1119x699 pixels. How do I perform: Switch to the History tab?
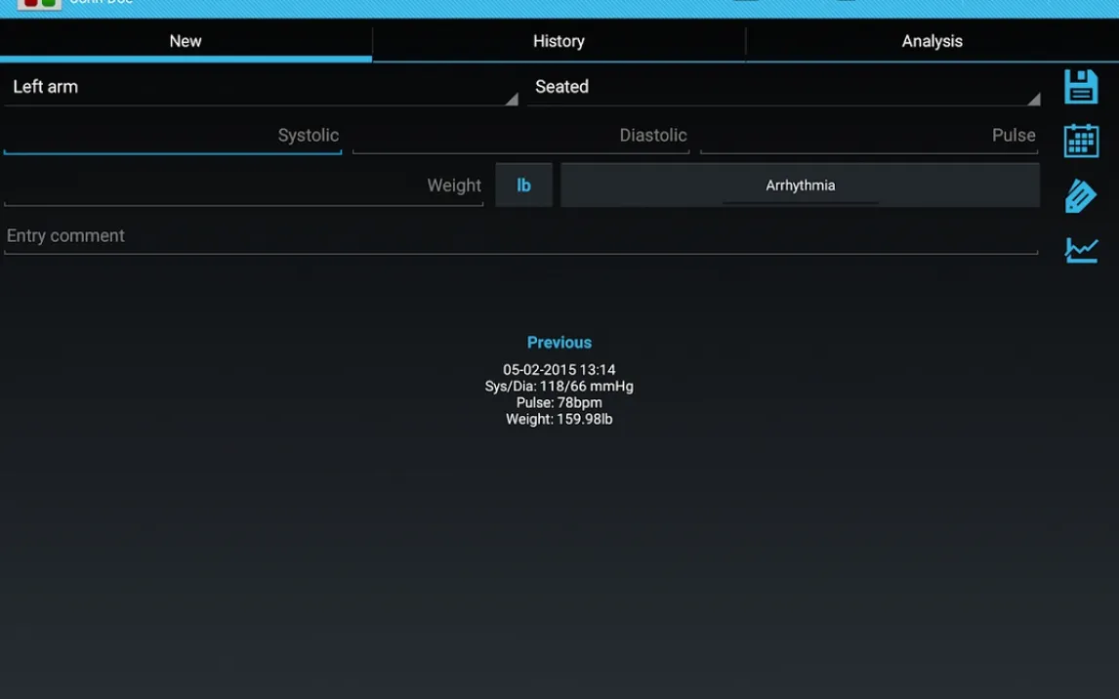click(x=559, y=41)
